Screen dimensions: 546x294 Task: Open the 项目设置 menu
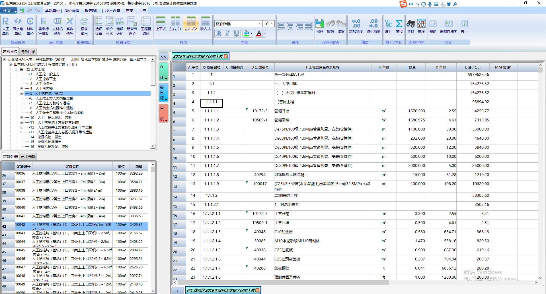tap(113, 11)
